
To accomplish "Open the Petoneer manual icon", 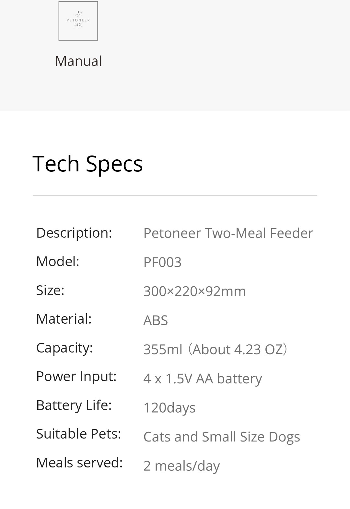I will tap(78, 21).
